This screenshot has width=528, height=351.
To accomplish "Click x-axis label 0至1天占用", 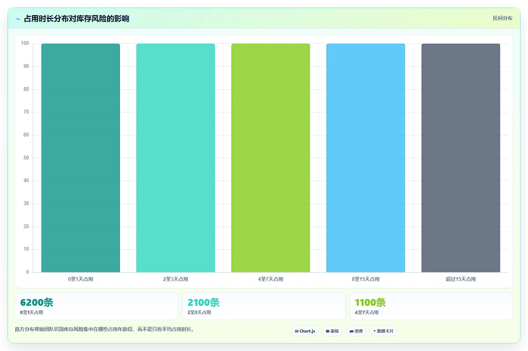I will click(80, 279).
